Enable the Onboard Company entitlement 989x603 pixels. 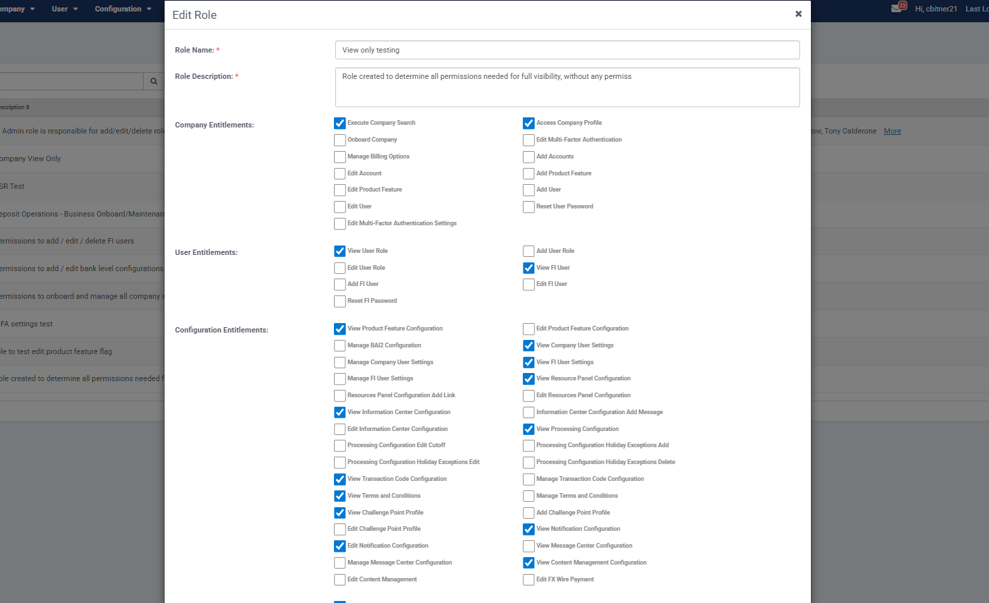click(x=340, y=140)
